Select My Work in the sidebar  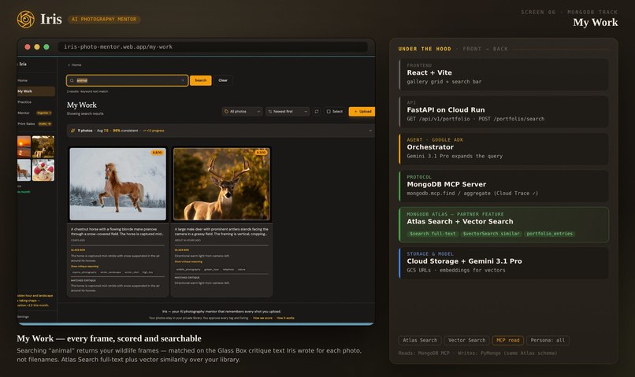(35, 91)
